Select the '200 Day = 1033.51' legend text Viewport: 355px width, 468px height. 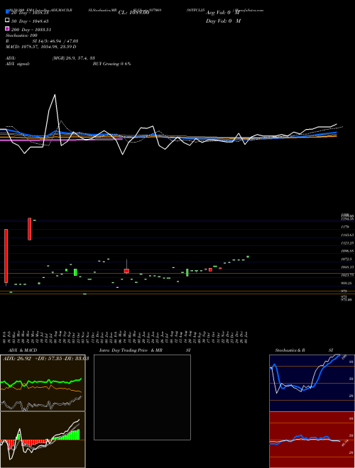pos(31,30)
